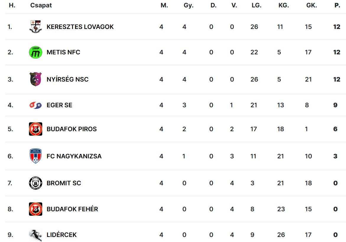Image resolution: width=346 pixels, height=242 pixels.
Task: Click the BROMIT SC team name
Action: (64, 183)
